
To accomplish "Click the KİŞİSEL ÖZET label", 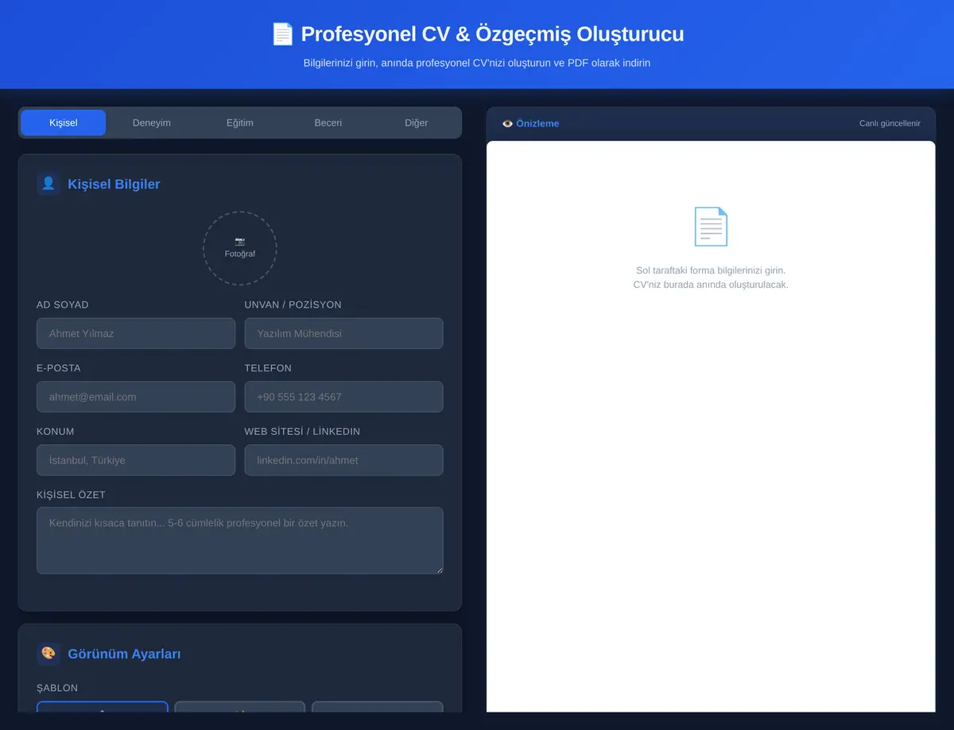I will (x=71, y=495).
